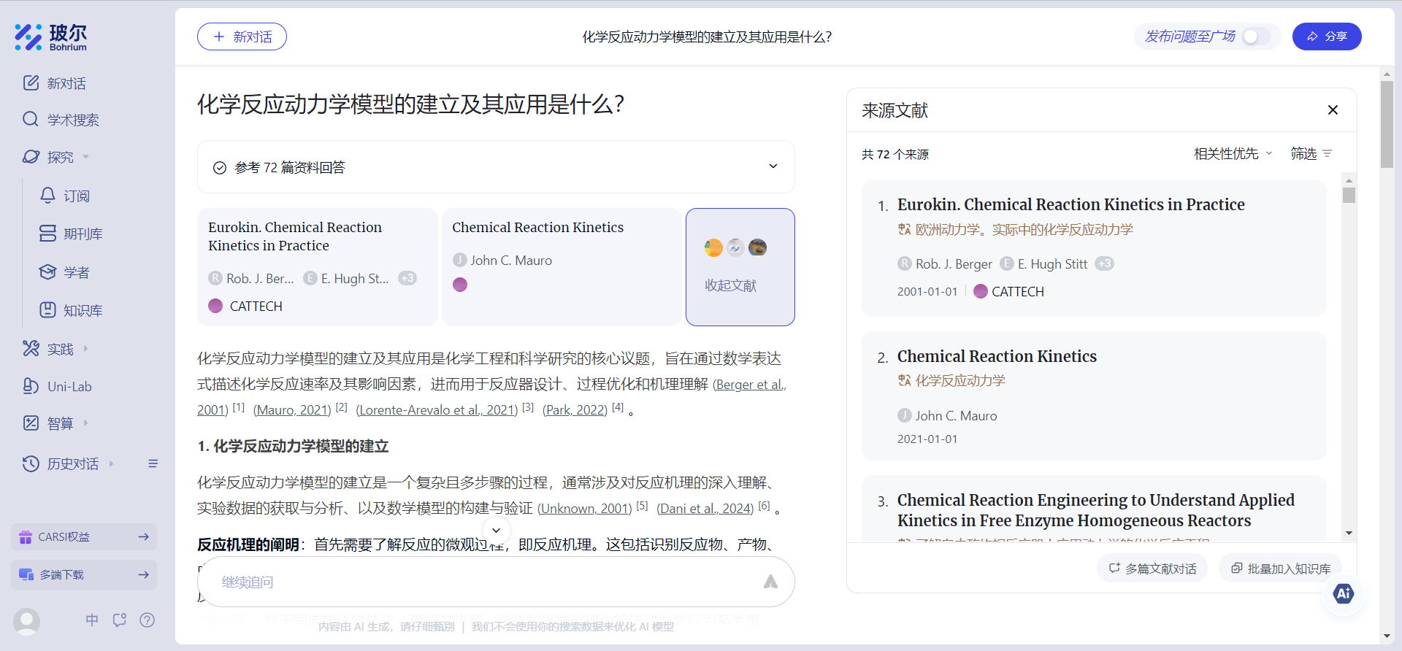Click the user avatar icon
The width and height of the screenshot is (1402, 651).
(27, 621)
